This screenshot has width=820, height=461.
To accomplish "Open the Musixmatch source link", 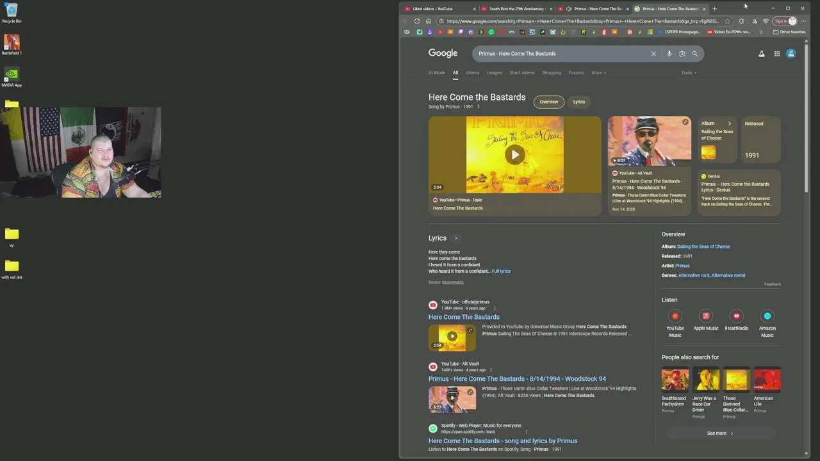I will [453, 282].
